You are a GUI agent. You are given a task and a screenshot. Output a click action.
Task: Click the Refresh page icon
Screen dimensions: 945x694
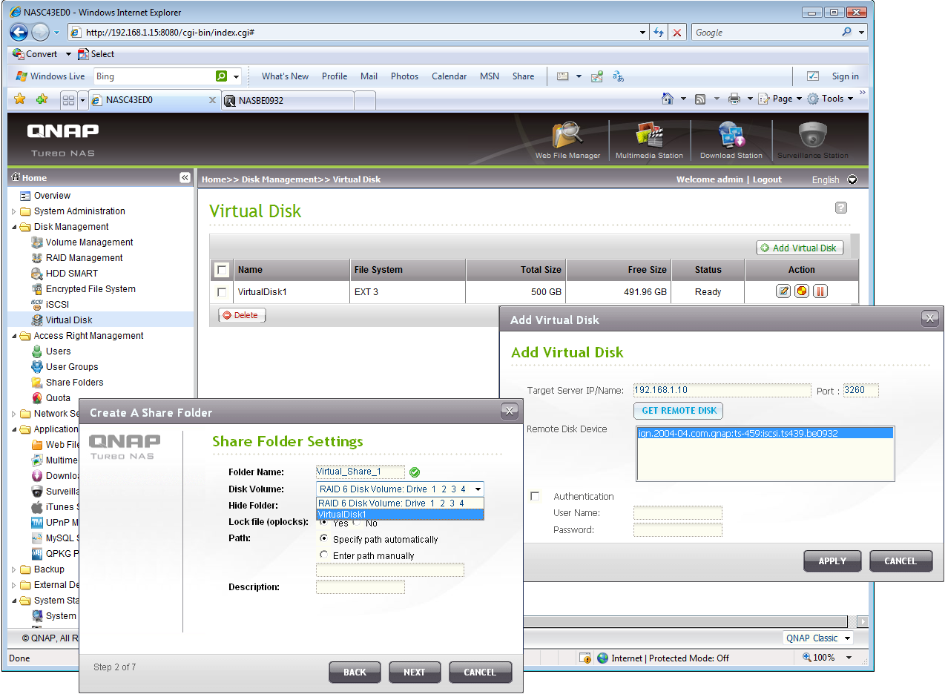tap(658, 33)
